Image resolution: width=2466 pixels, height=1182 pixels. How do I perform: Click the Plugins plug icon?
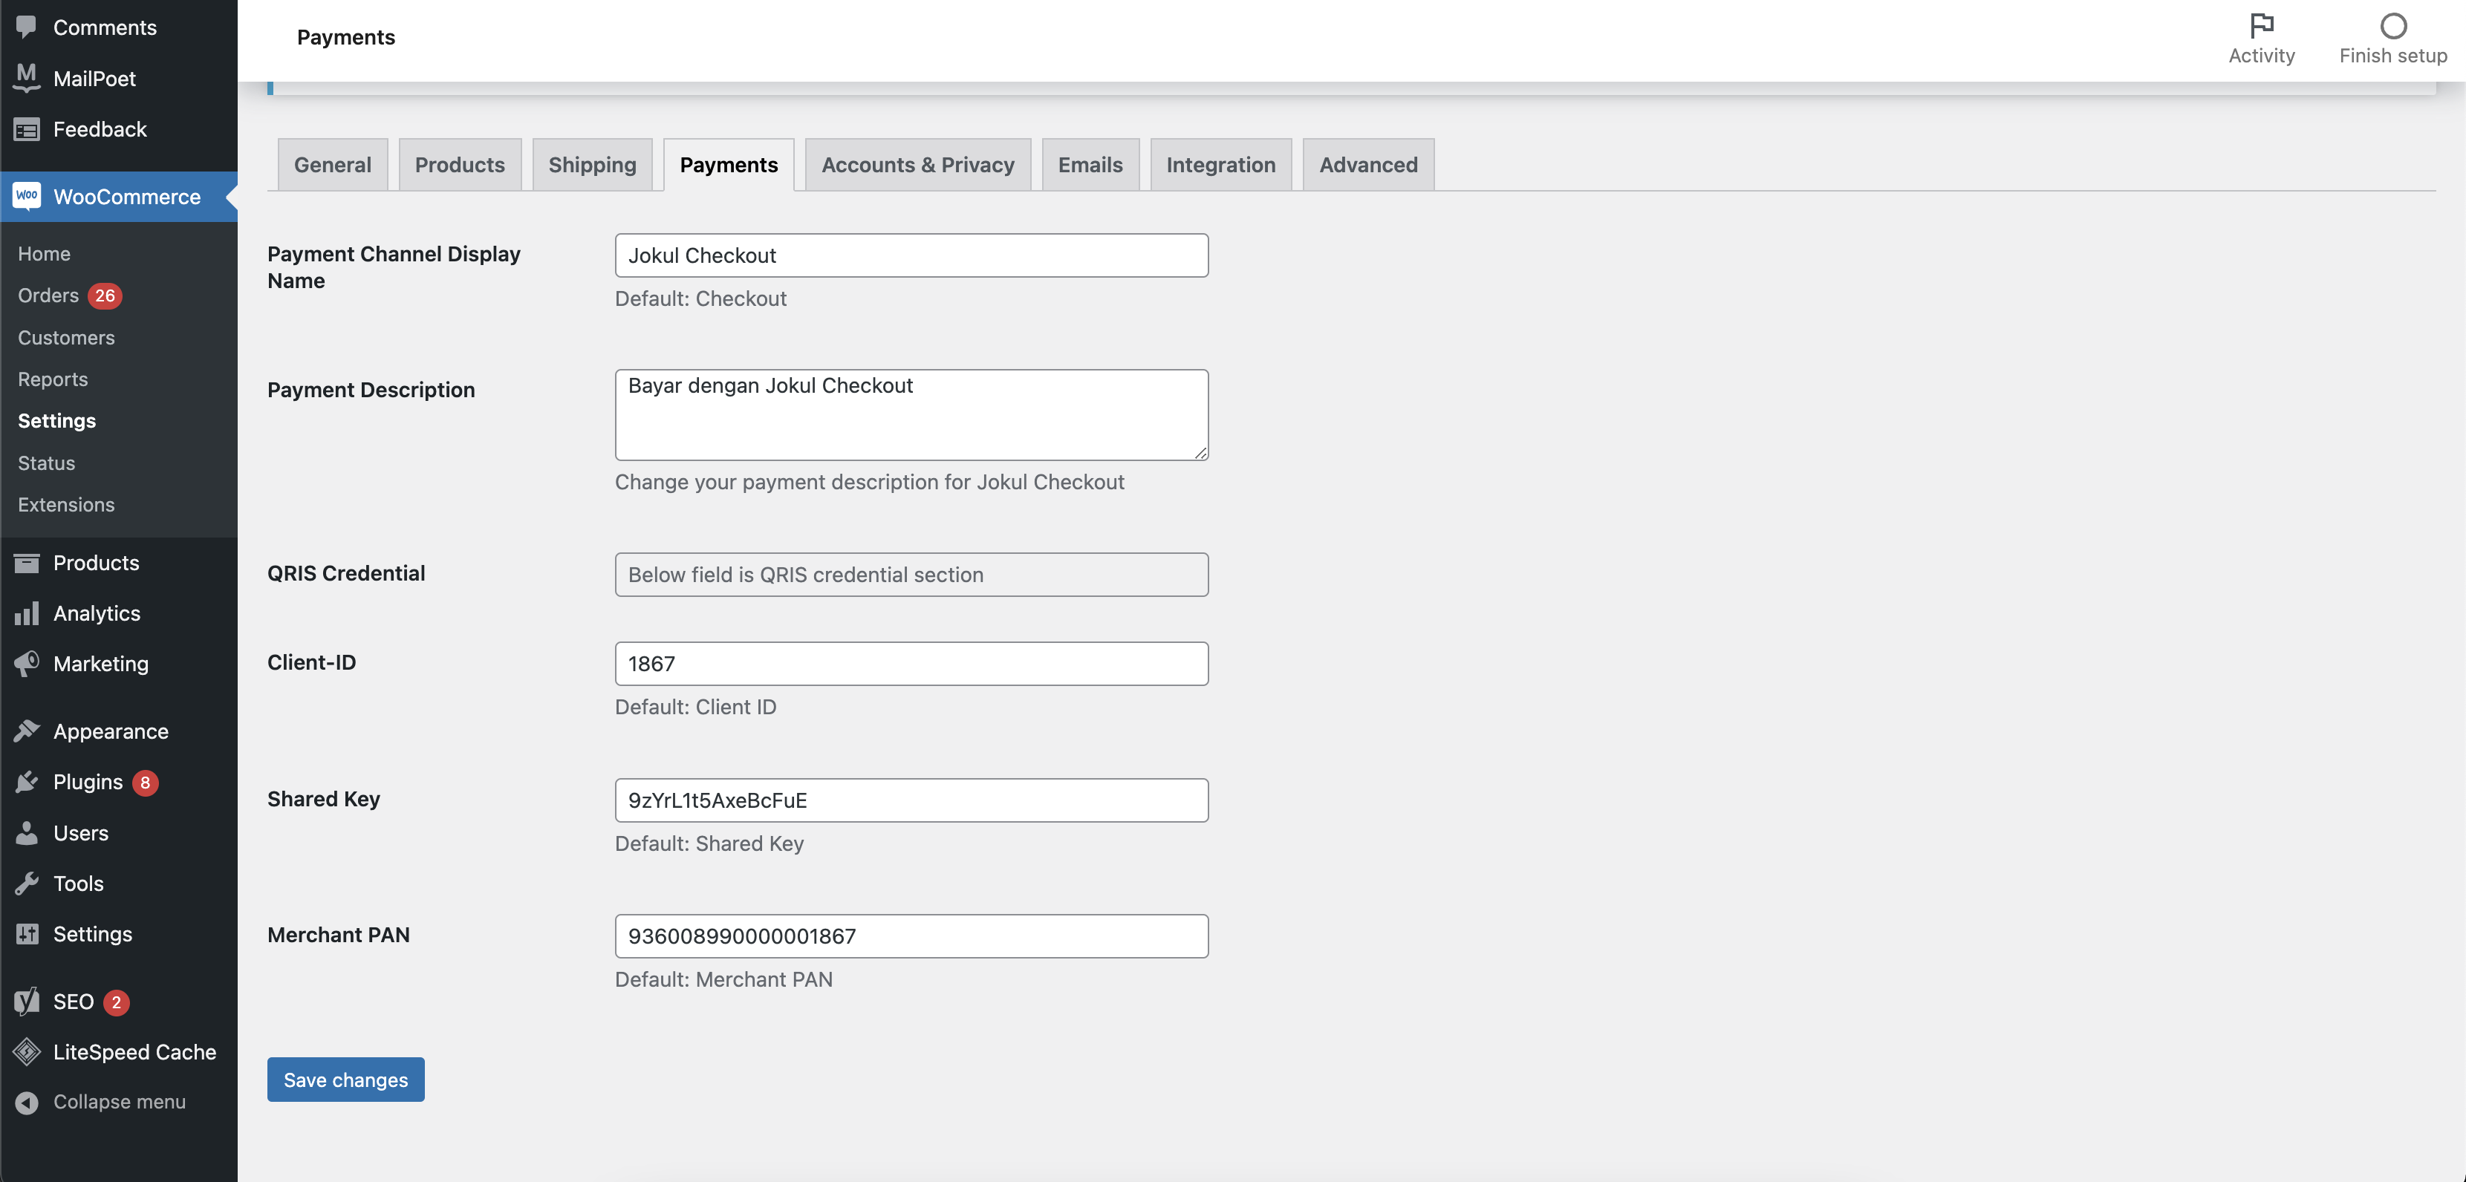pos(27,781)
